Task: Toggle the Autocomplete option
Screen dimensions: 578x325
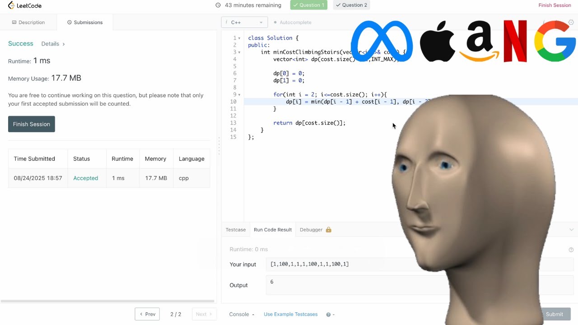Action: (x=293, y=22)
